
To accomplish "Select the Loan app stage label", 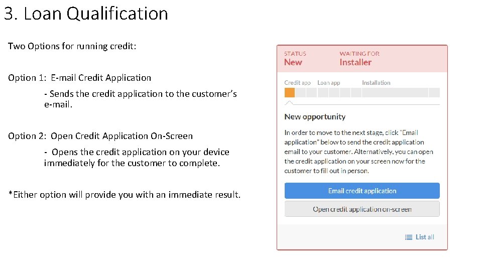I will 328,83.
